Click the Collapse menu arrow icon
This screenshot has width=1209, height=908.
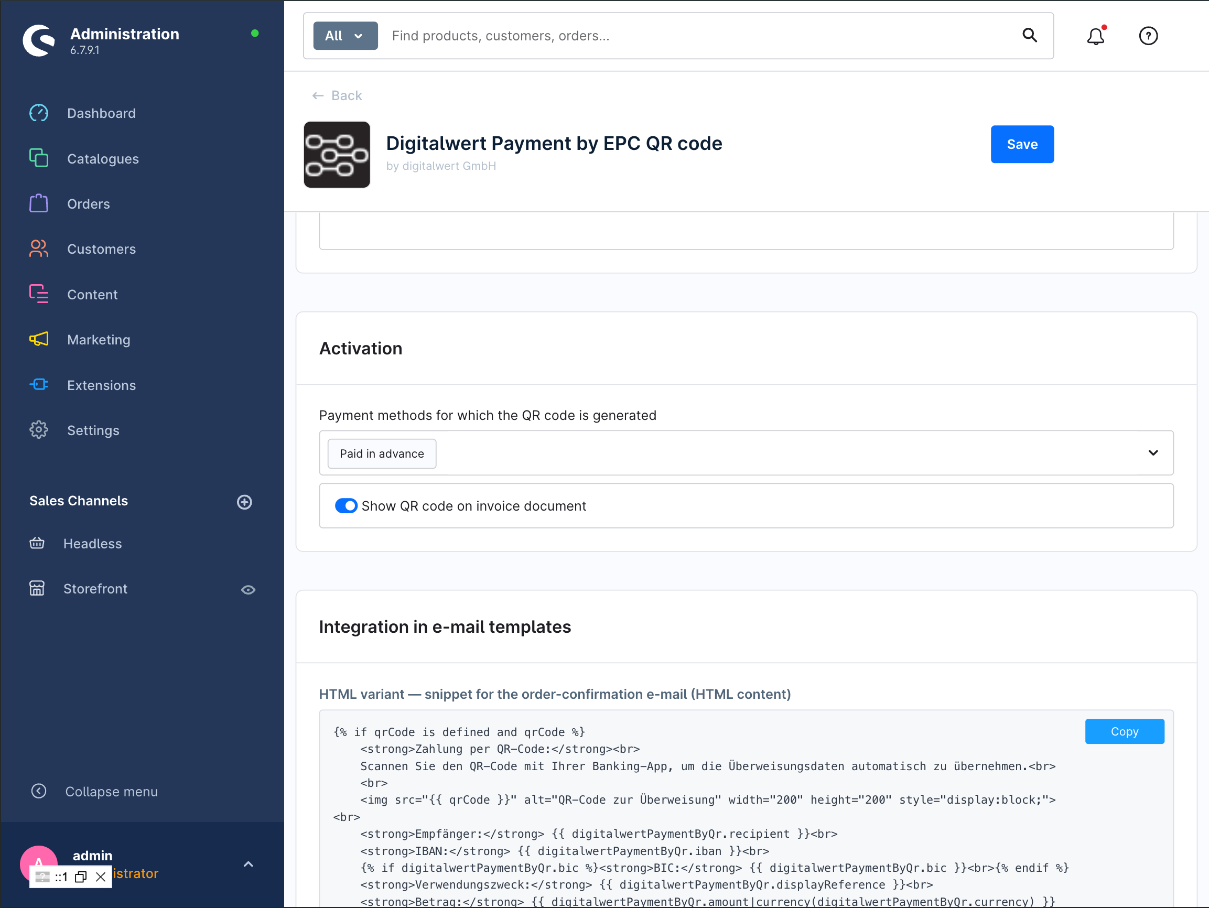(x=39, y=791)
